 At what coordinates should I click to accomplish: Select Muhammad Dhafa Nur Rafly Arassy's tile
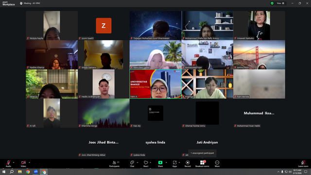click(x=207, y=25)
